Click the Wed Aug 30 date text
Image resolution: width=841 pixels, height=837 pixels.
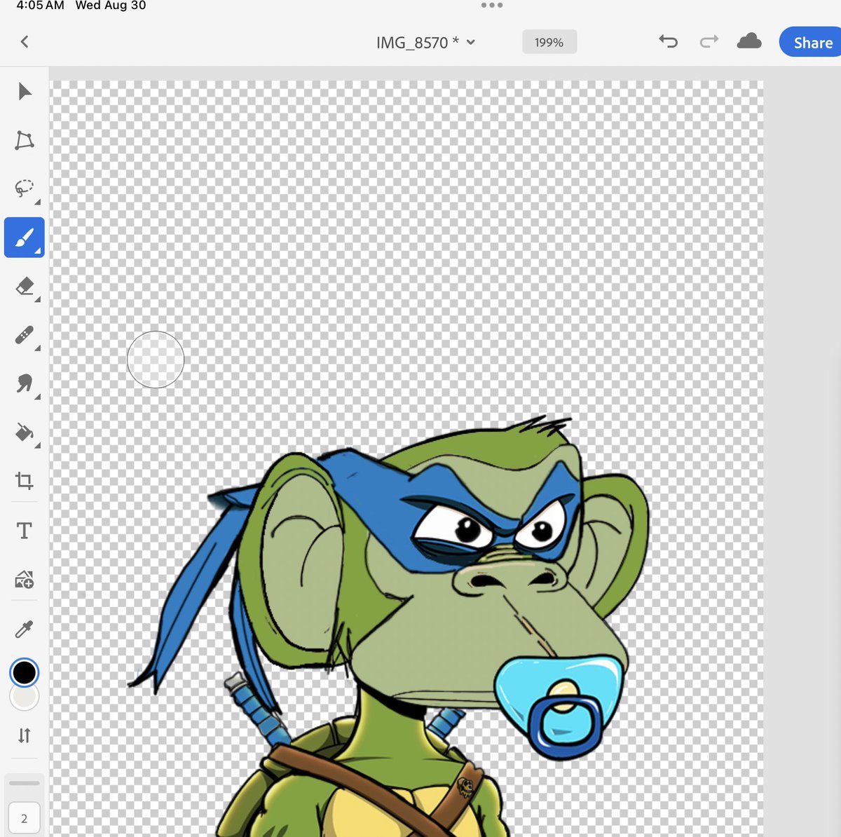pyautogui.click(x=111, y=6)
